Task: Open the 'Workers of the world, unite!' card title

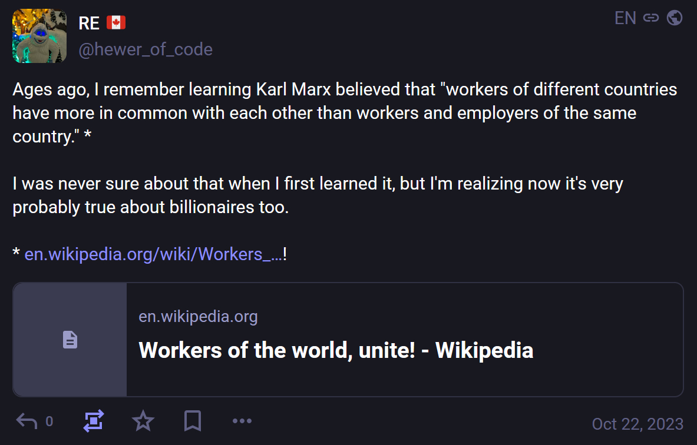Action: (336, 350)
